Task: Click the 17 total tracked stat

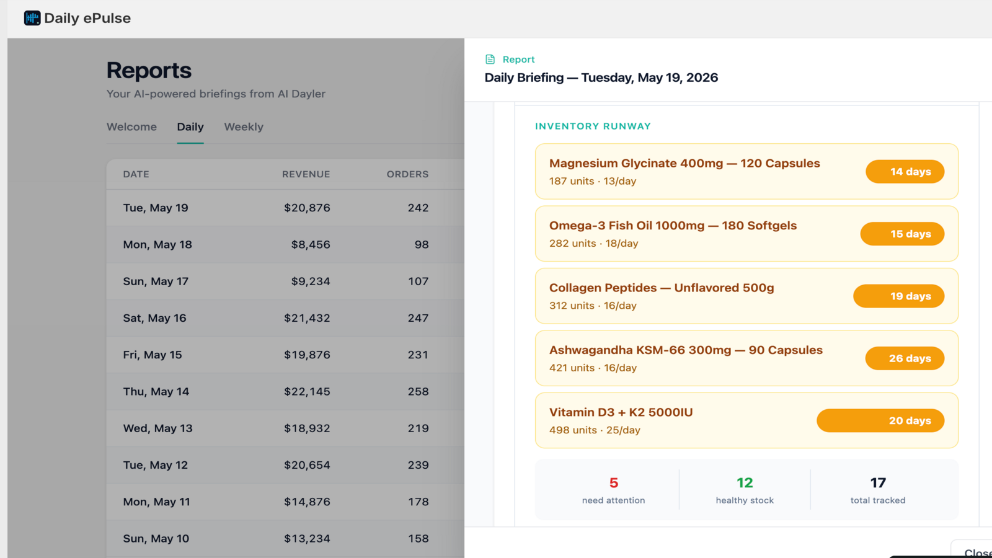Action: 878,490
